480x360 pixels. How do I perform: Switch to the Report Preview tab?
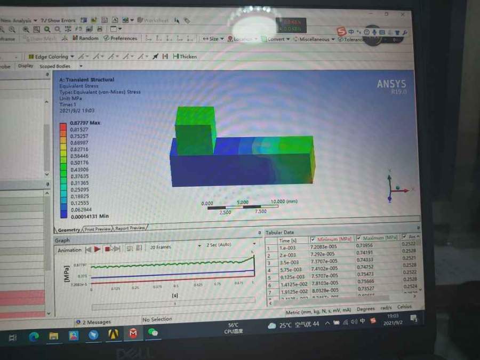point(130,228)
